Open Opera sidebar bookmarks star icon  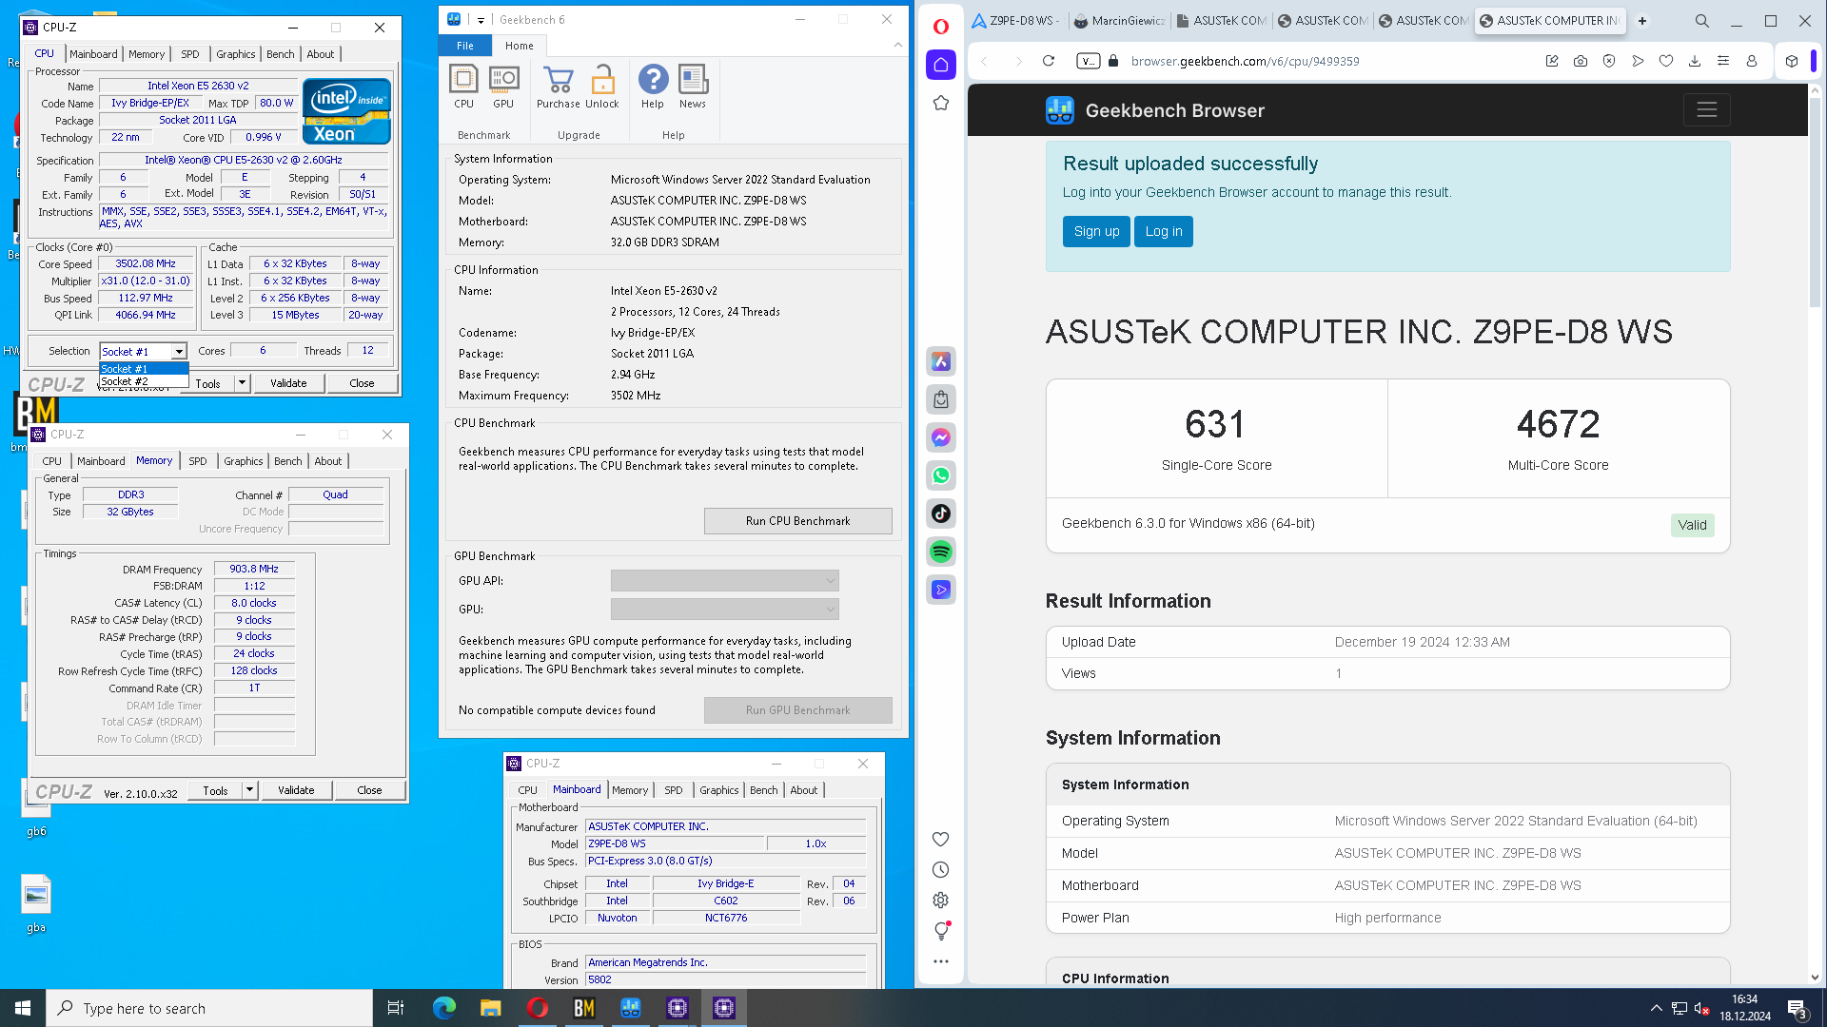(x=941, y=103)
